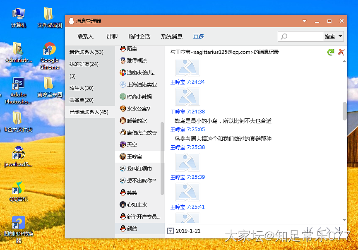Open image thumbnail above timestamp 7:24:38
Image resolution: width=358 pixels, height=250 pixels.
click(x=187, y=97)
